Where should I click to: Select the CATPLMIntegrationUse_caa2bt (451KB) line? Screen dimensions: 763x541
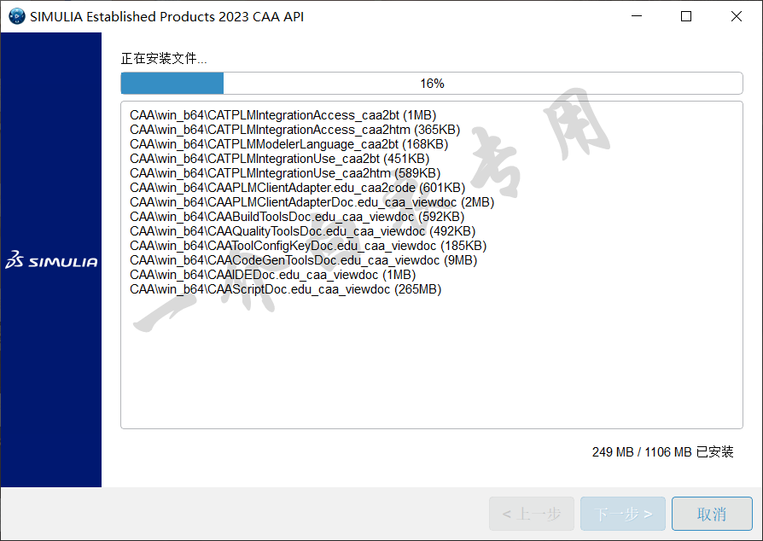tap(279, 159)
